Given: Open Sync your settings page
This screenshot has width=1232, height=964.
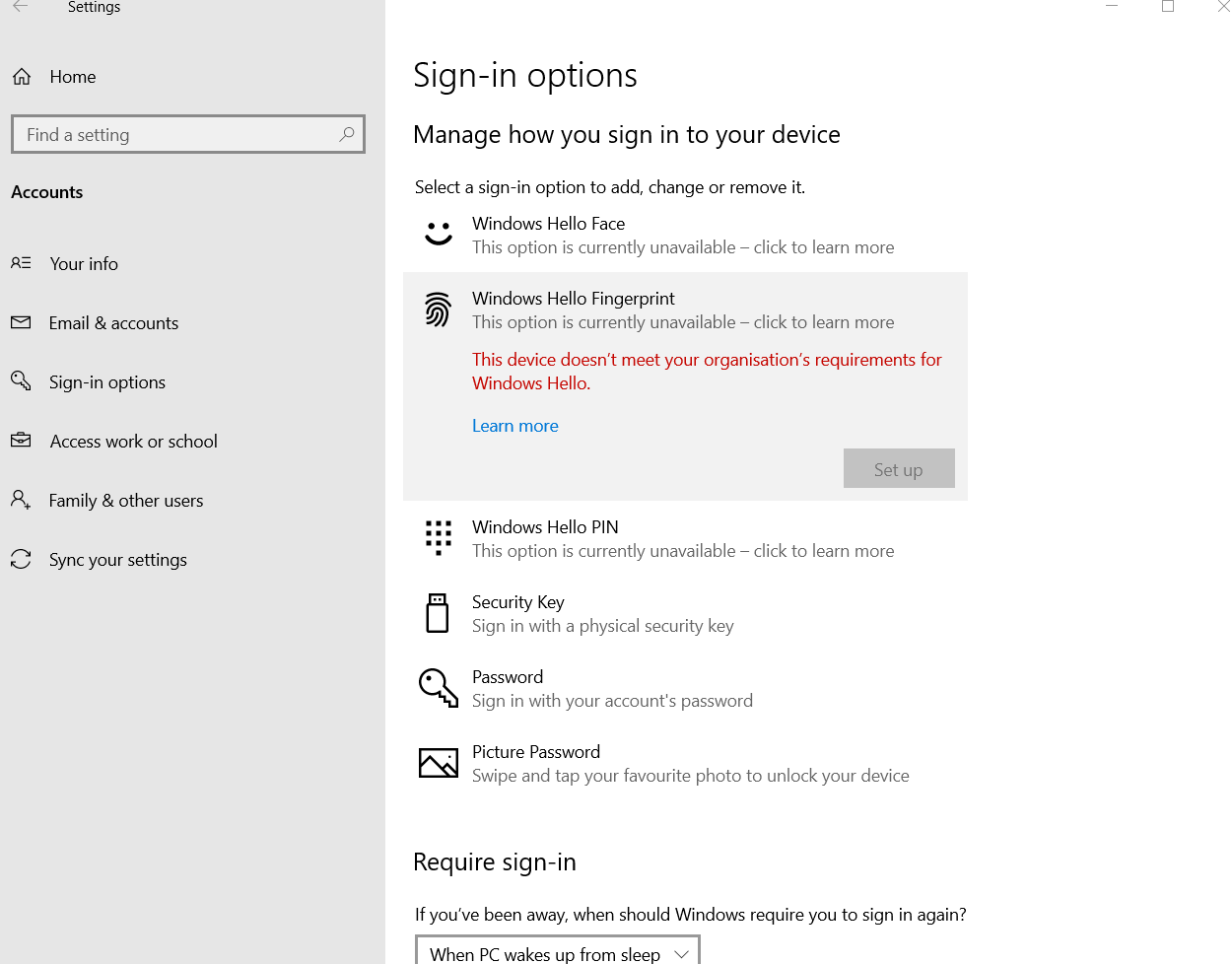Looking at the screenshot, I should coord(117,560).
